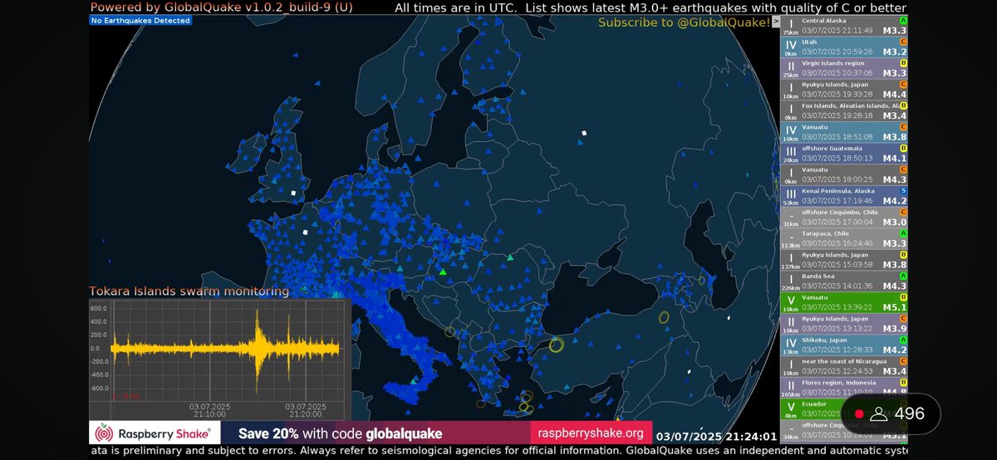Select the offshore Coquimbo, Chile M3.0 entry
This screenshot has height=460, width=997.
844,218
